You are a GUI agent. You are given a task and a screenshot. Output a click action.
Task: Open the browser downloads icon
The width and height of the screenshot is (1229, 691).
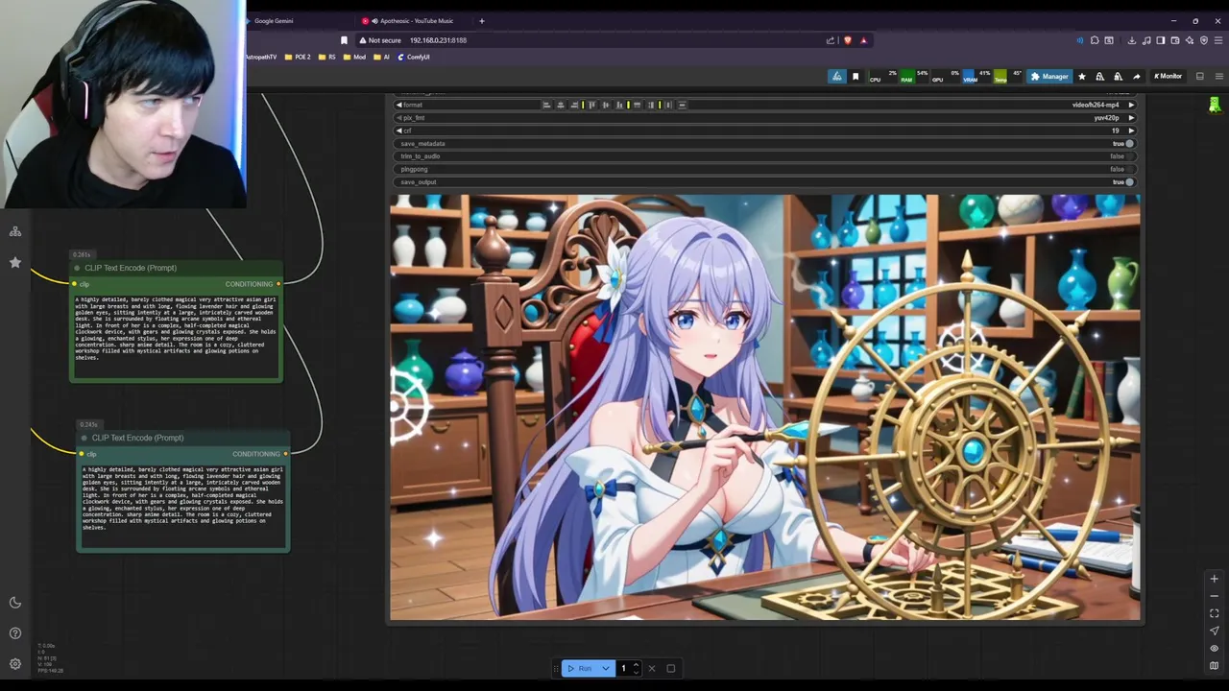[1132, 40]
